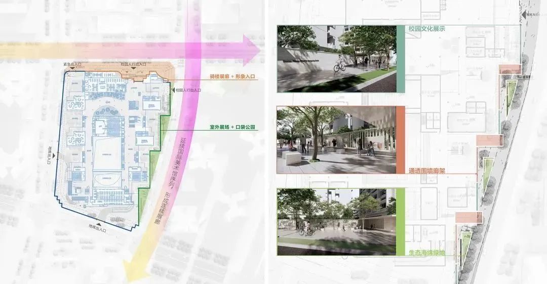
Task: Click the large central building in campus plan
Action: (x=106, y=152)
